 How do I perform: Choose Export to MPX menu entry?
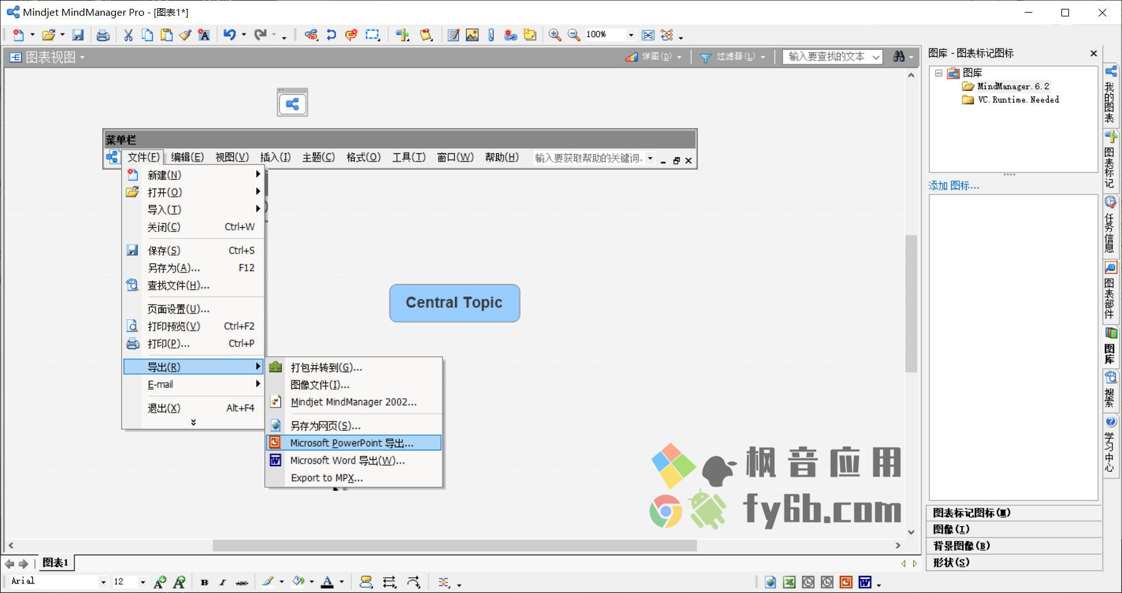pos(353,478)
